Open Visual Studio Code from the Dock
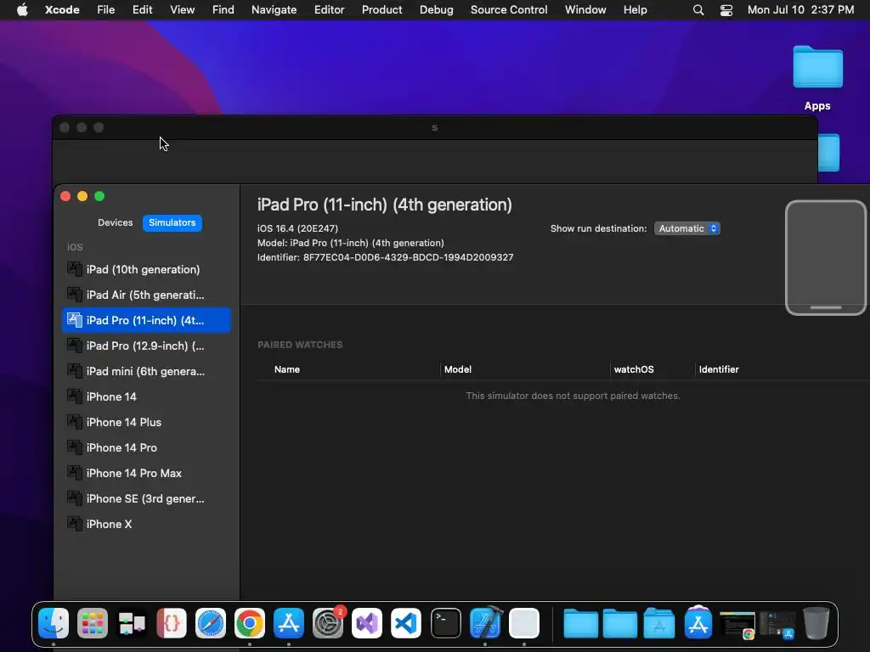The image size is (870, 652). (x=406, y=623)
